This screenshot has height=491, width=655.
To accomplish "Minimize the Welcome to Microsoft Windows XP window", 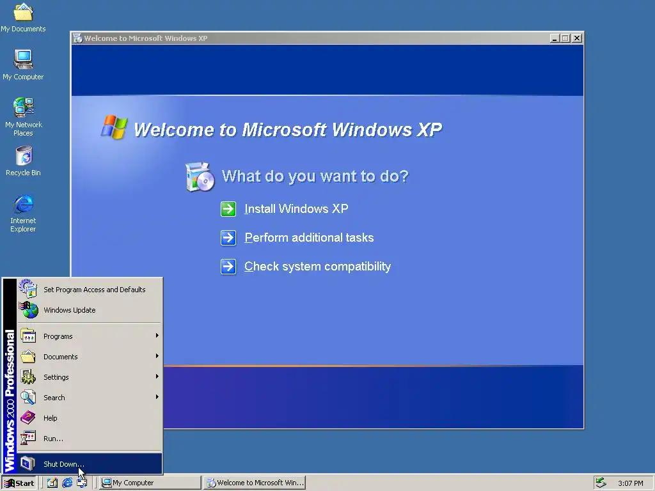I will click(x=555, y=38).
